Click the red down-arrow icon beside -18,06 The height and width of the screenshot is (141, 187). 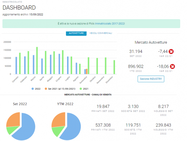pos(172,66)
